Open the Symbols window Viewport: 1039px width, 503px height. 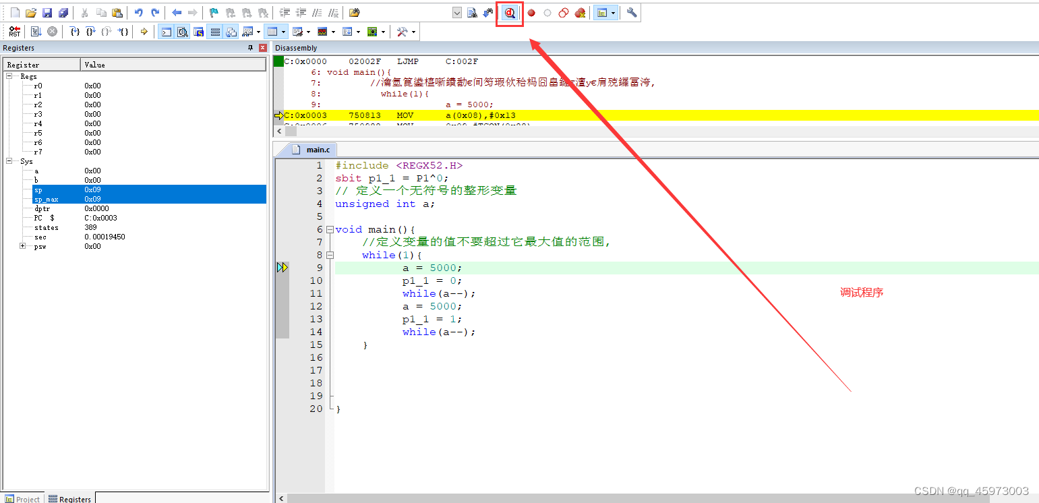199,32
